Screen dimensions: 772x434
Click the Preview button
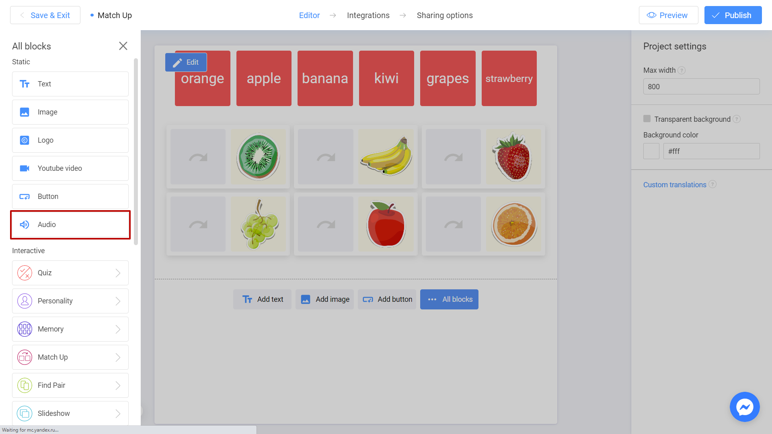click(667, 15)
